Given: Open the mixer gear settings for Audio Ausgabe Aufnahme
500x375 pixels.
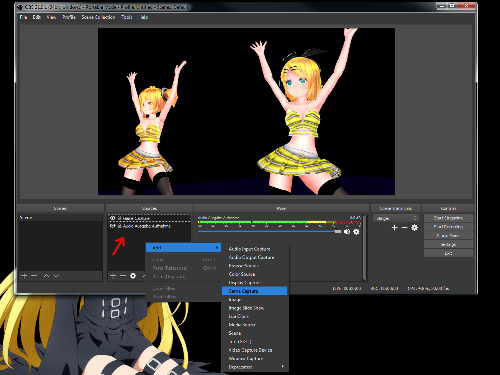Looking at the screenshot, I should coord(356,232).
